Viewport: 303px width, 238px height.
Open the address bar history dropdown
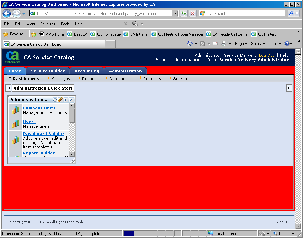[x=175, y=13]
